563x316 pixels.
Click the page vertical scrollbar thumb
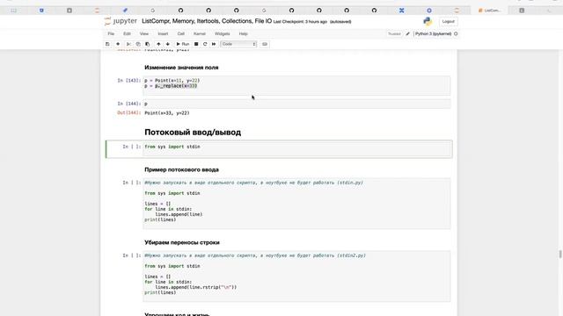559,254
